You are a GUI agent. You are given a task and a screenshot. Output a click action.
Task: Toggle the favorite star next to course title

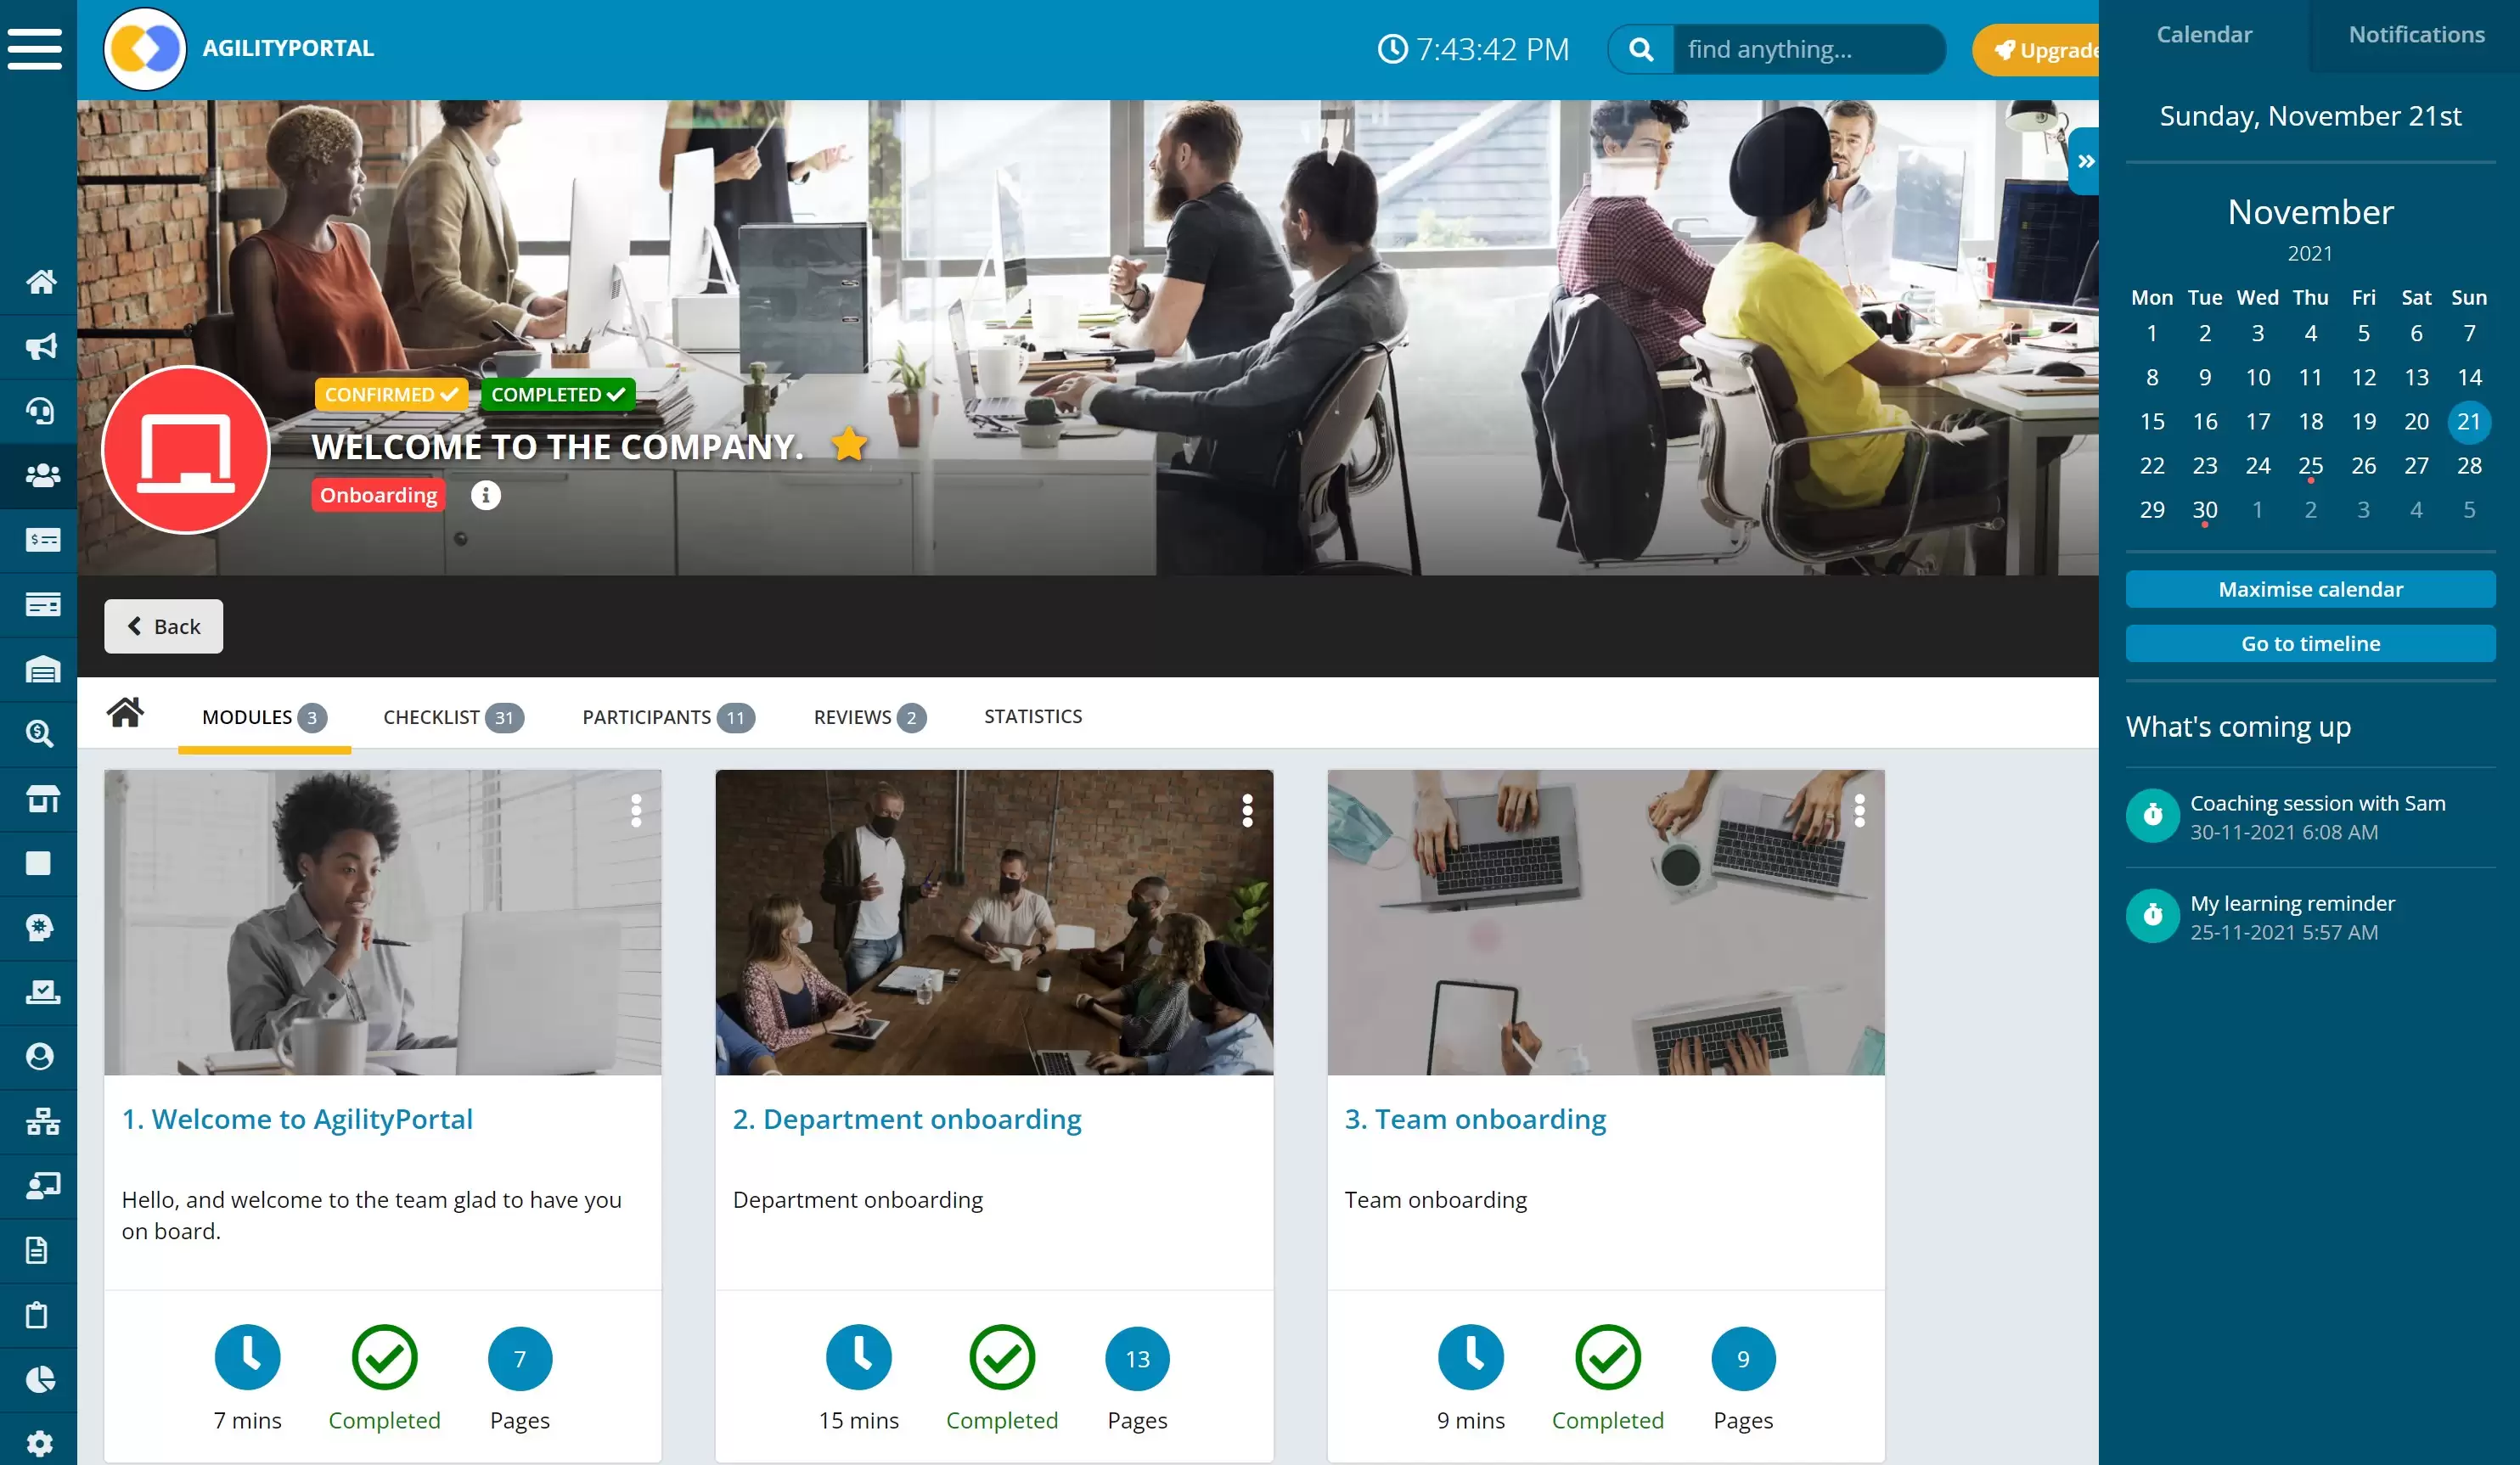click(x=848, y=443)
